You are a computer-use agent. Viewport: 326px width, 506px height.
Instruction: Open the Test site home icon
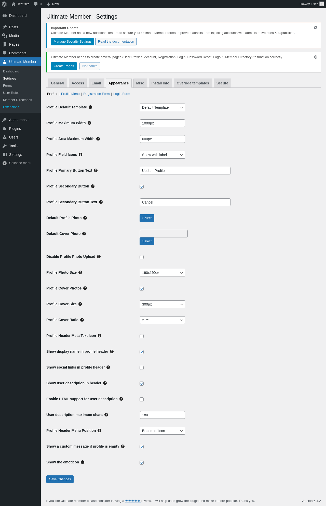pos(13,4)
